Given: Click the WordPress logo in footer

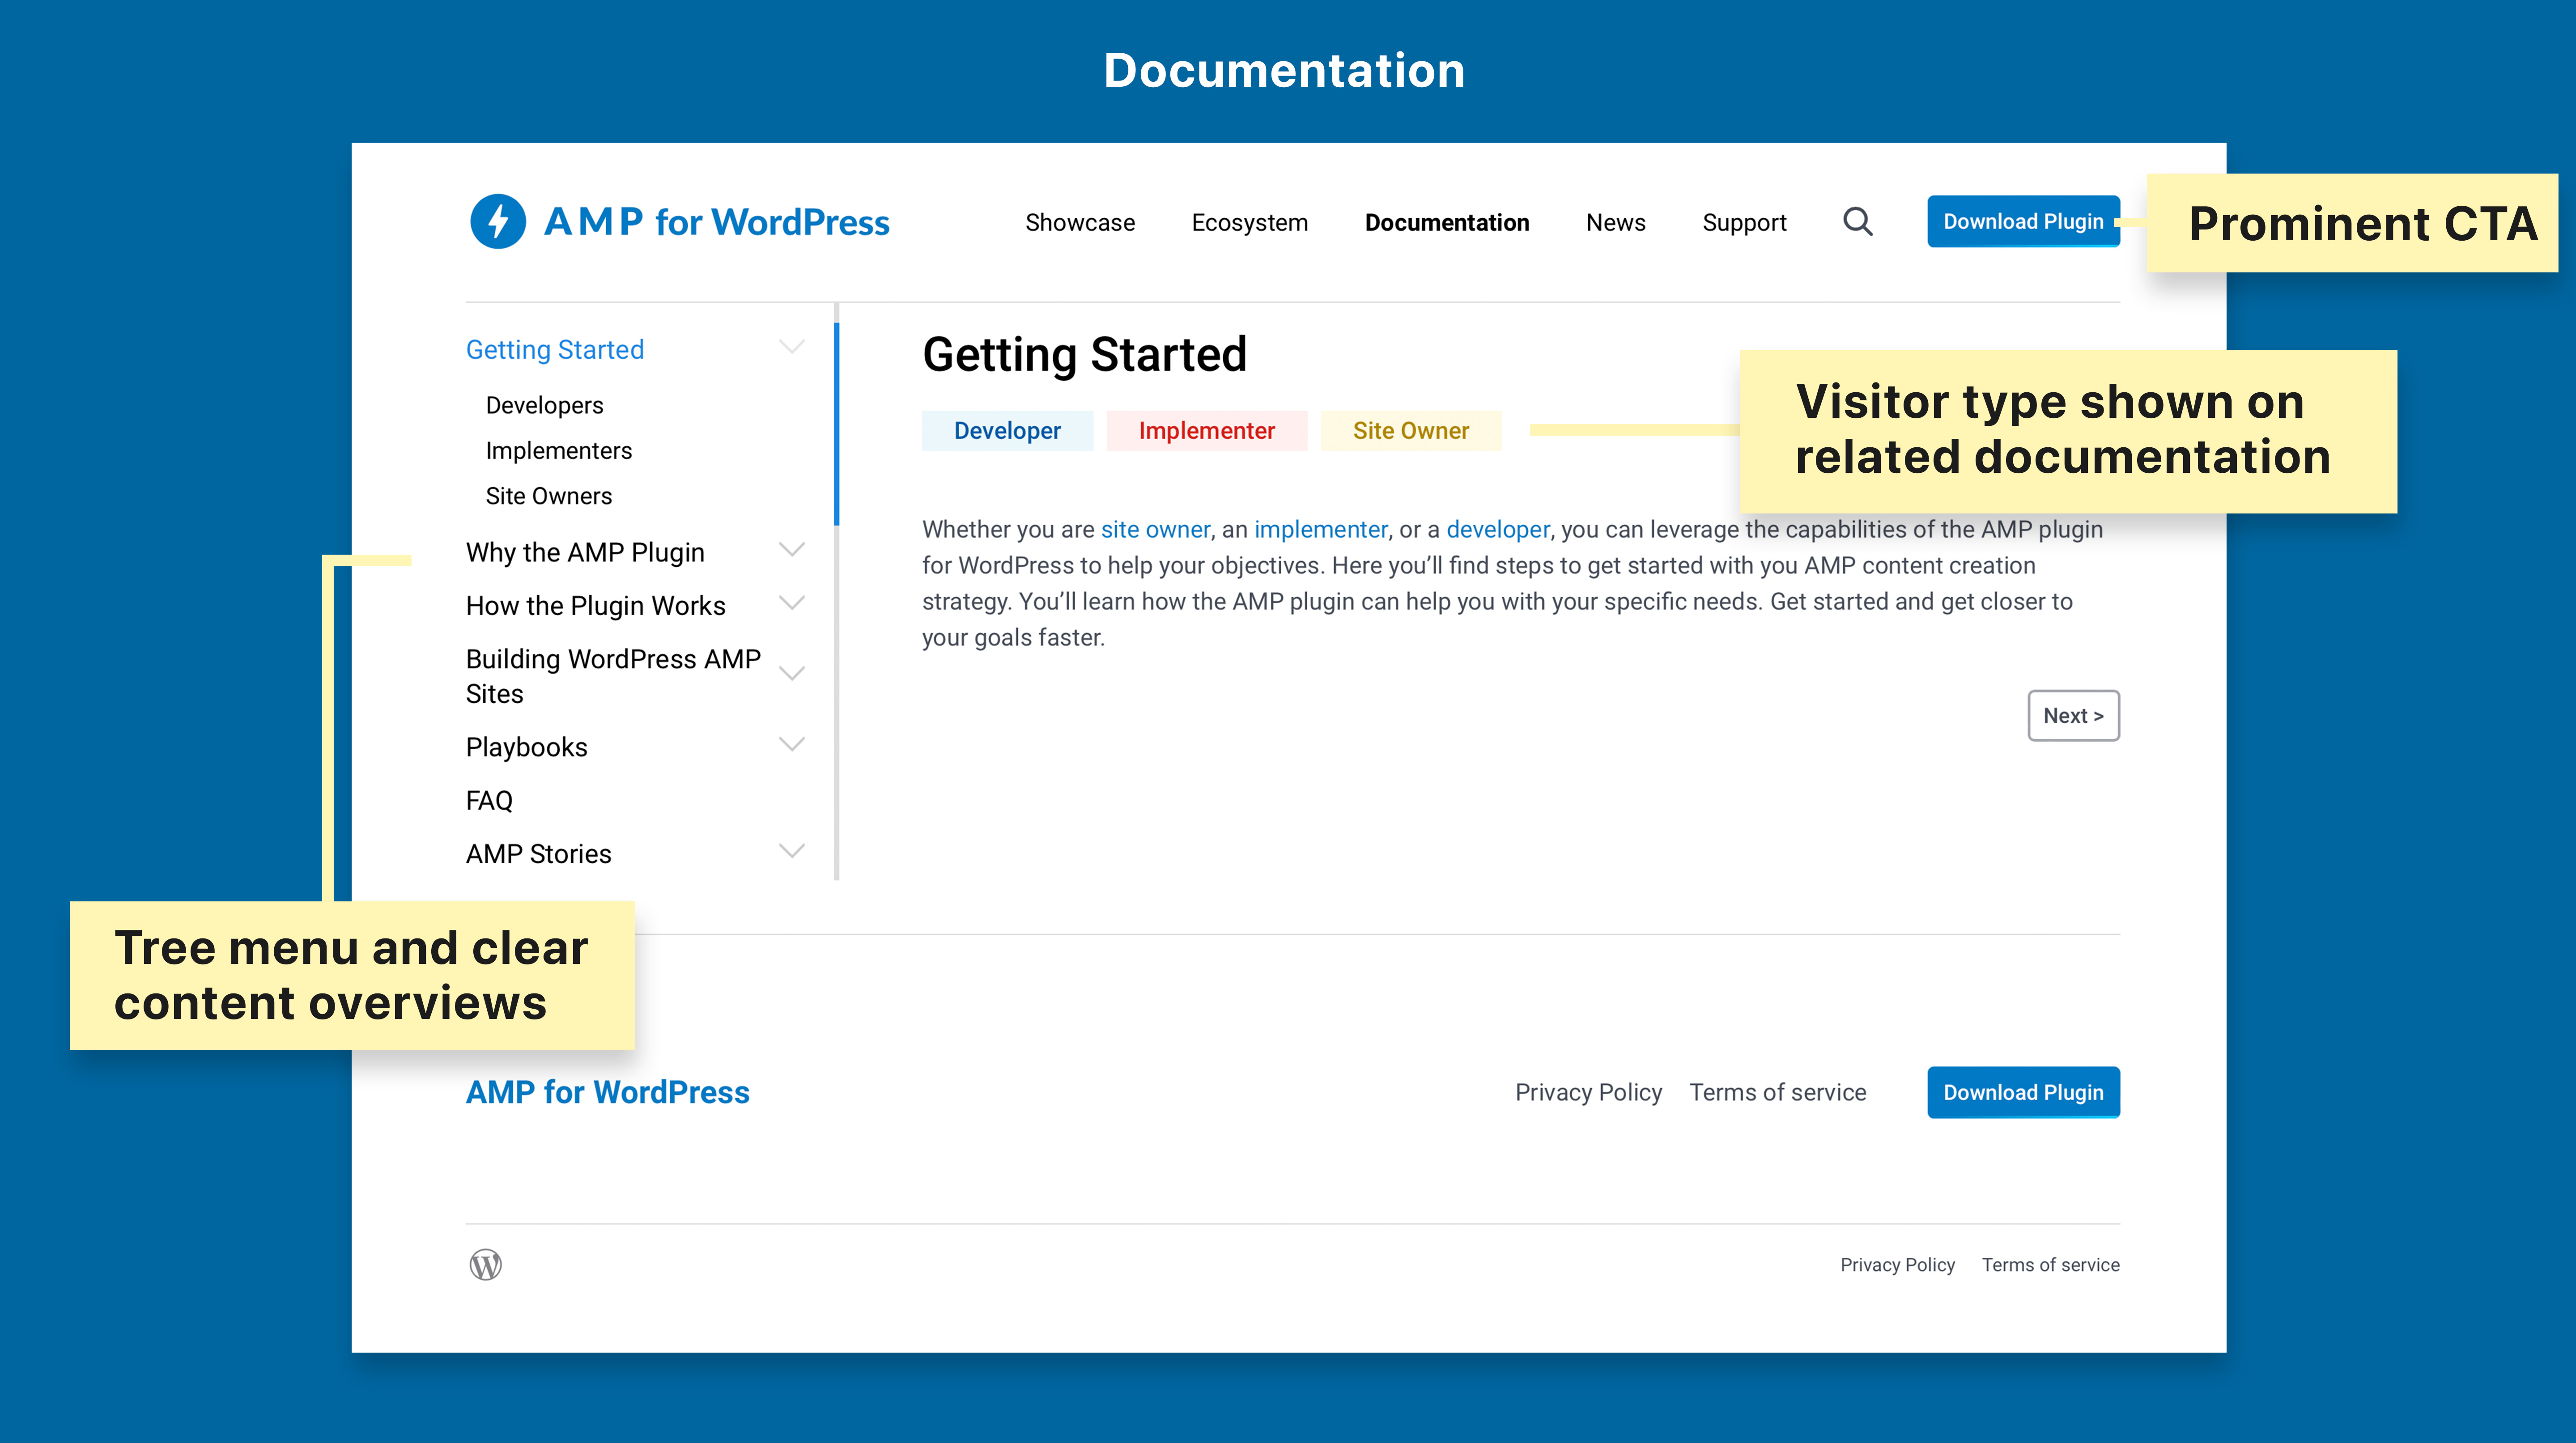Looking at the screenshot, I should pos(486,1265).
